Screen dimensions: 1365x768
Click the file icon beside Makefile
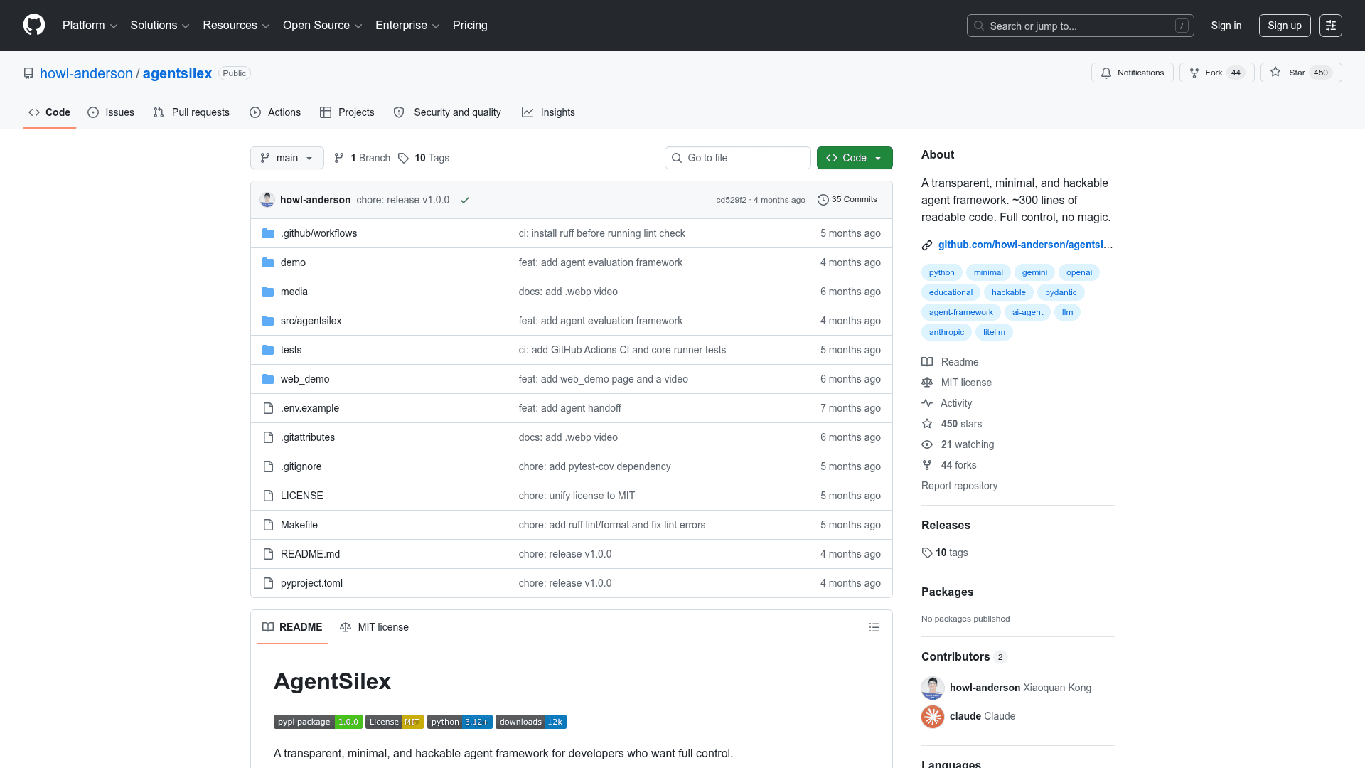pos(268,525)
